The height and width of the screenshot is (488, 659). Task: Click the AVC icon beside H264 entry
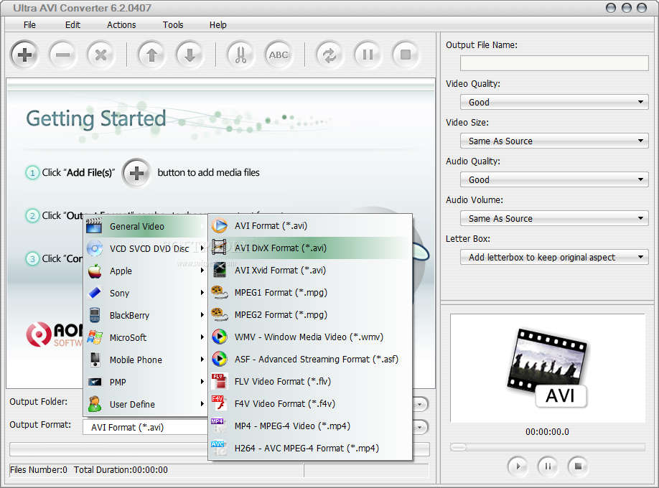click(x=219, y=448)
